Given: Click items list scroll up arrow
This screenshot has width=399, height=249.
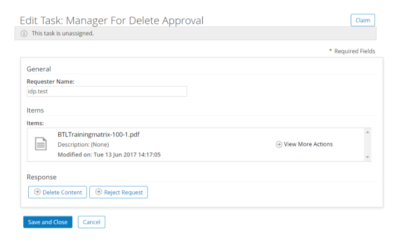Looking at the screenshot, I should [368, 132].
